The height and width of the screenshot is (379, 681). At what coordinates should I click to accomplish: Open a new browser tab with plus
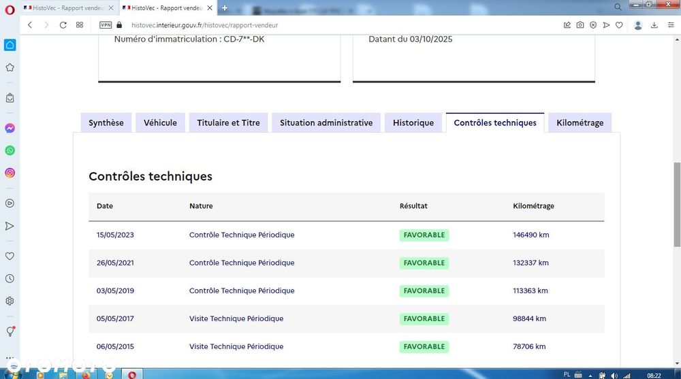(x=225, y=7)
